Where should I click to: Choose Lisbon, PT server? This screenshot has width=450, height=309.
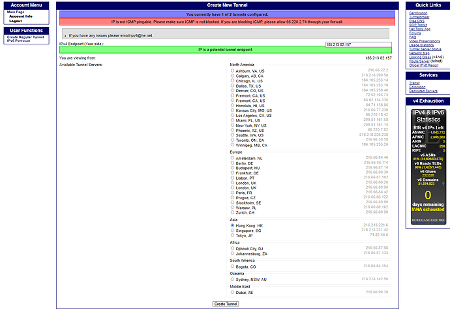(232, 178)
